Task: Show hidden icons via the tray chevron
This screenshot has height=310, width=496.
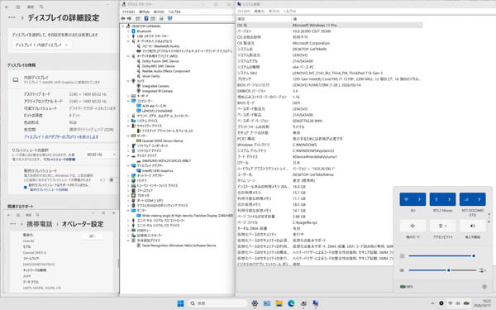Action: click(432, 303)
